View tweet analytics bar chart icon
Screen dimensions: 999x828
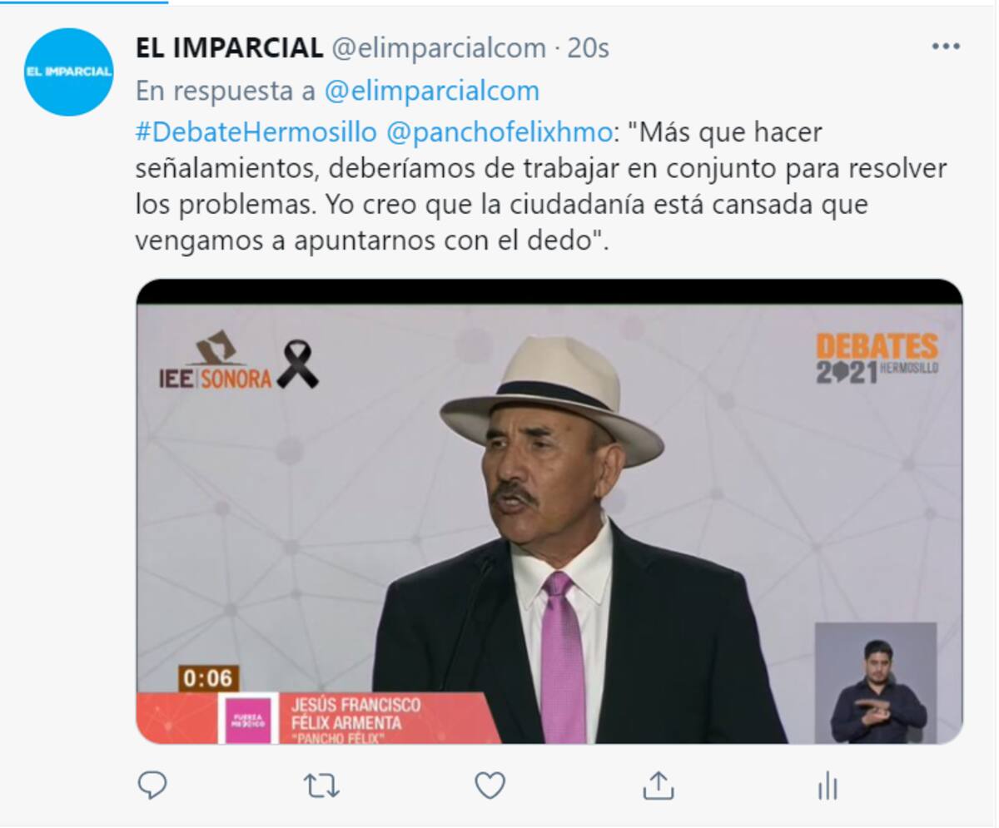point(828,785)
